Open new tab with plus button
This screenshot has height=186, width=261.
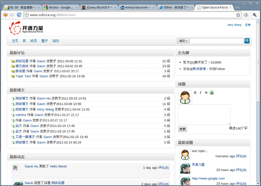point(238,8)
